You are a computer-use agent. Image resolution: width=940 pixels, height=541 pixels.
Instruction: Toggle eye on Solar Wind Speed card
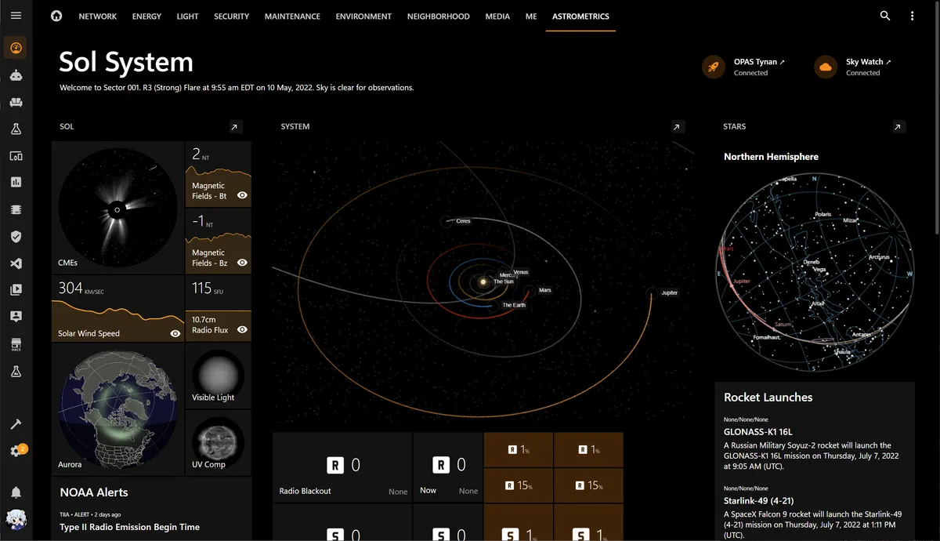click(175, 333)
